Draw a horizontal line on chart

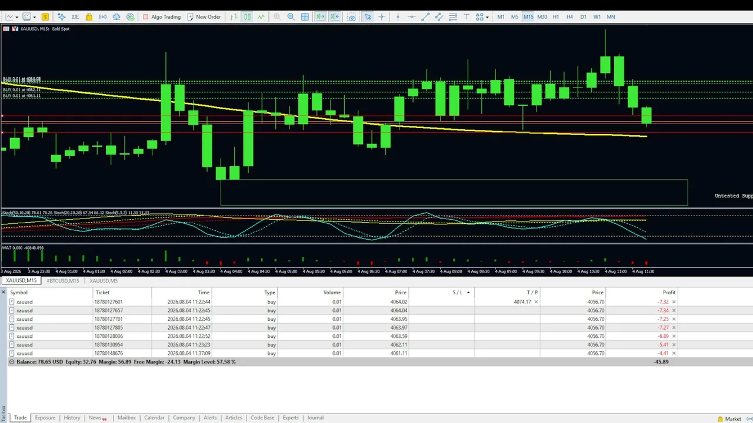point(411,17)
